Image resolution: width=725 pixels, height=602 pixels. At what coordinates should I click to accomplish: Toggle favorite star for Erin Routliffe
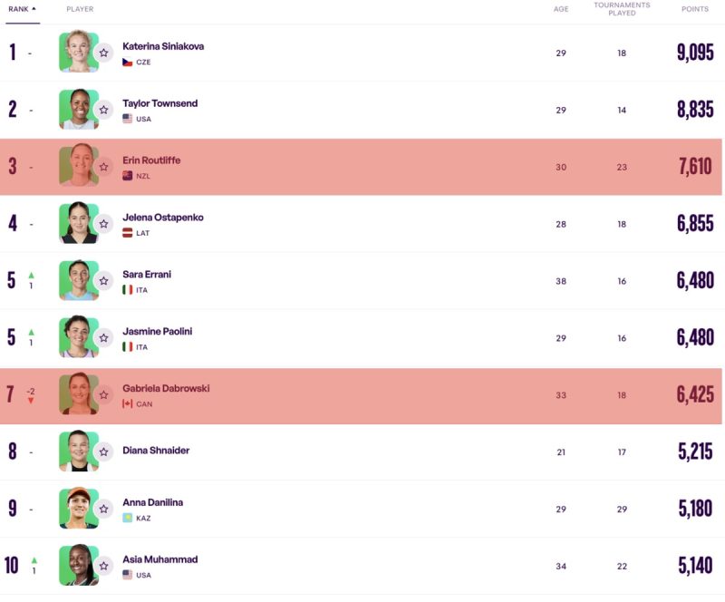click(x=103, y=167)
